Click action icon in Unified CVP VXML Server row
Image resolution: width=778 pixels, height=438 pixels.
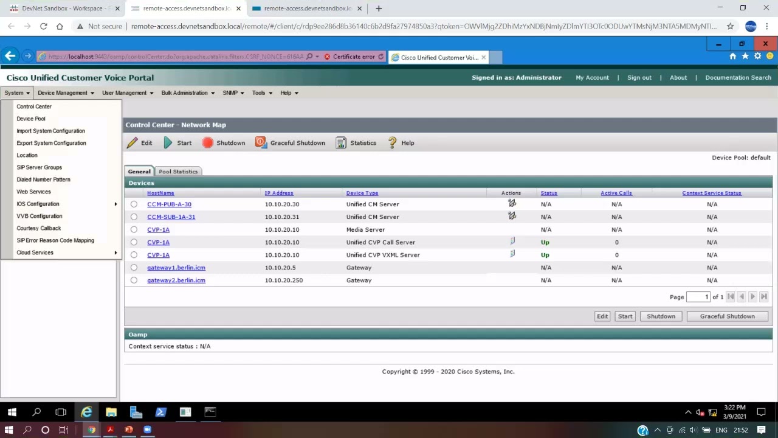coord(512,254)
